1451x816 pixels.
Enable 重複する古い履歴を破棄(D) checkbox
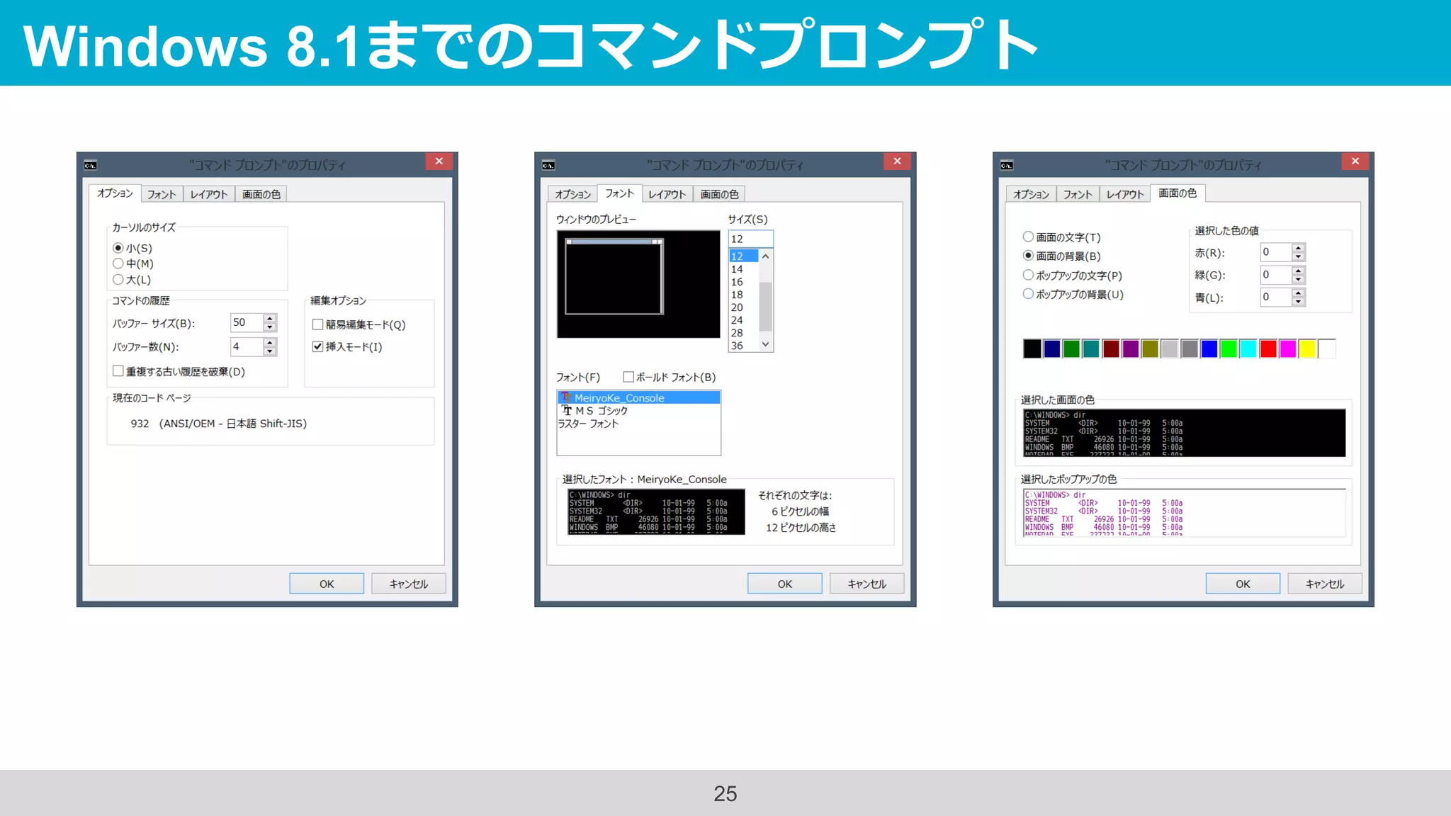pyautogui.click(x=118, y=371)
